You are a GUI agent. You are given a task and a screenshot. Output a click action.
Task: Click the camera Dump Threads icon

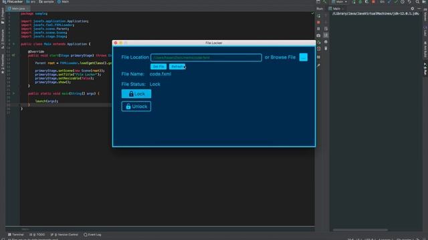pos(318,35)
